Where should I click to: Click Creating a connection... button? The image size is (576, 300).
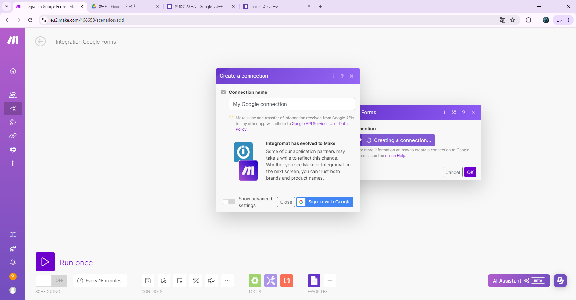398,140
